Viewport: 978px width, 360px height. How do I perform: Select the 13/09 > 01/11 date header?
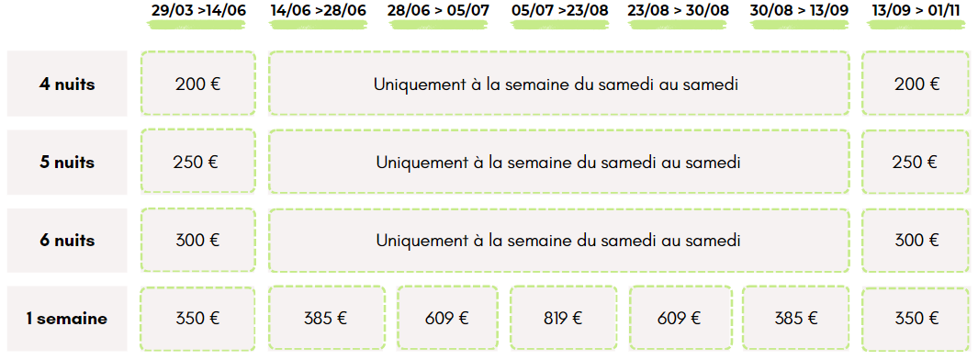tap(917, 11)
